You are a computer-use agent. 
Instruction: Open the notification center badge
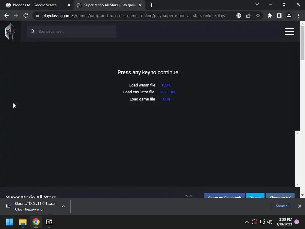297,222
